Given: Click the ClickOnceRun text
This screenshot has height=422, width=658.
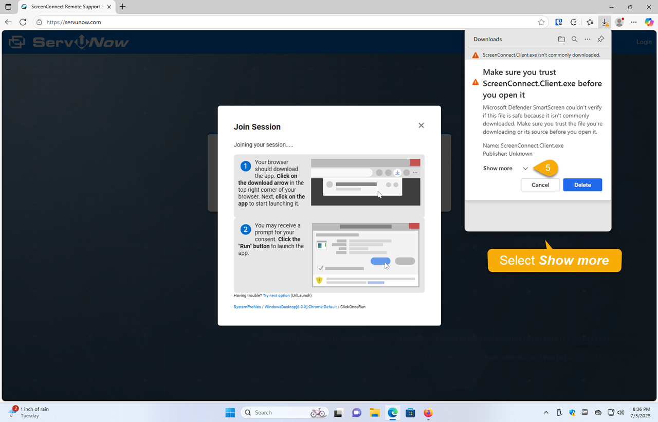Looking at the screenshot, I should 353,307.
